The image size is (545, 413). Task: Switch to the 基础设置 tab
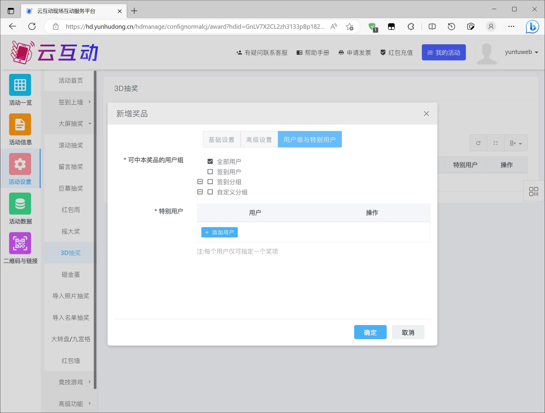pos(221,140)
